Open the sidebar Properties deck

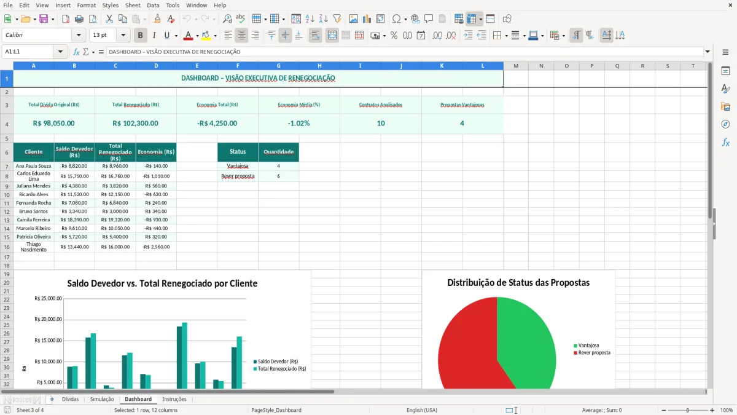pos(725,71)
